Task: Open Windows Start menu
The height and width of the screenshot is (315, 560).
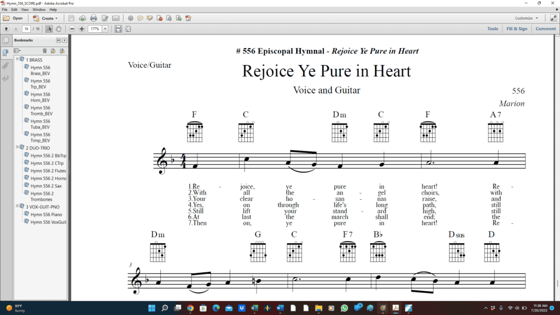Action: 152,308
